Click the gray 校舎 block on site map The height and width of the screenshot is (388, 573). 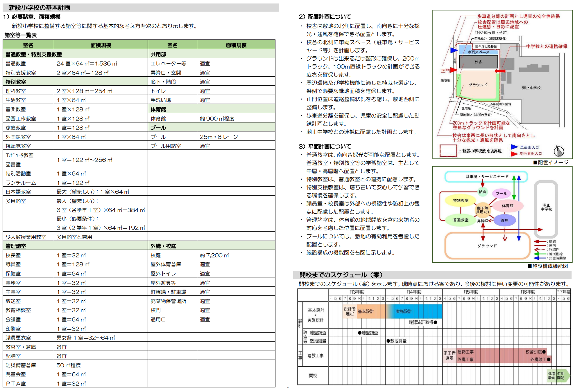pyautogui.click(x=478, y=62)
